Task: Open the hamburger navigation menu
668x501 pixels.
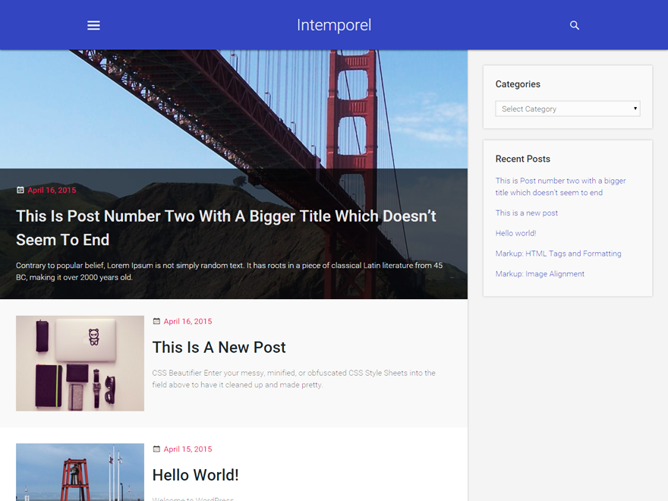Action: (x=93, y=24)
